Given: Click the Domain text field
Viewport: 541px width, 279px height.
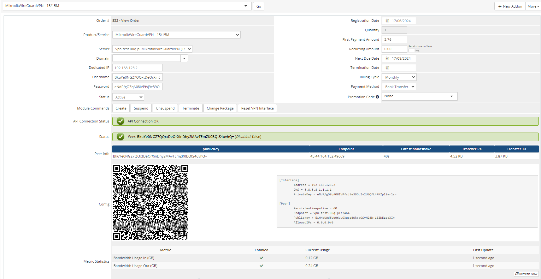Looking at the screenshot, I should tap(147, 58).
